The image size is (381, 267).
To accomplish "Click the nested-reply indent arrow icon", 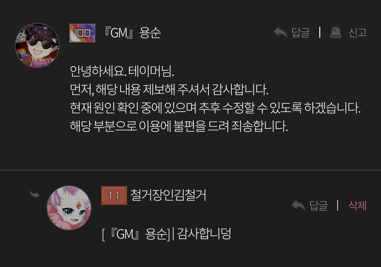I will click(34, 194).
